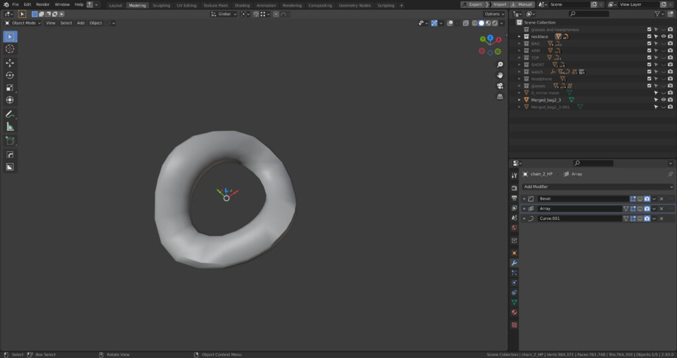Open the Render menu

[42, 5]
